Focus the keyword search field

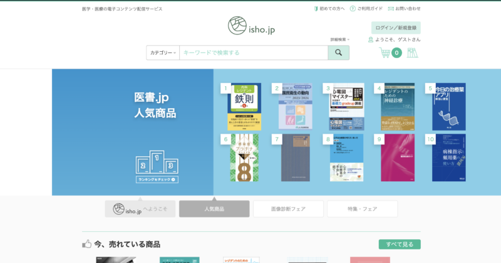254,52
